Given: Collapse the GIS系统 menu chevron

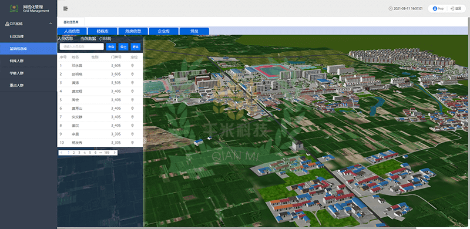Looking at the screenshot, I should (51, 23).
